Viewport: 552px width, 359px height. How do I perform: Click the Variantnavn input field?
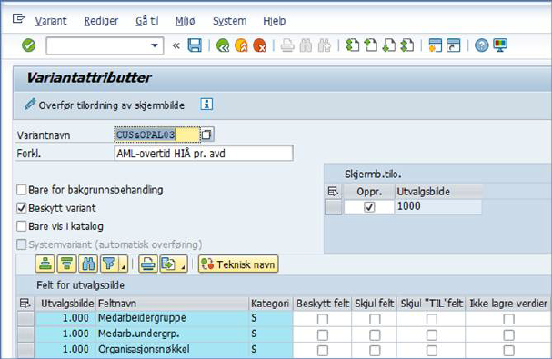(x=157, y=135)
